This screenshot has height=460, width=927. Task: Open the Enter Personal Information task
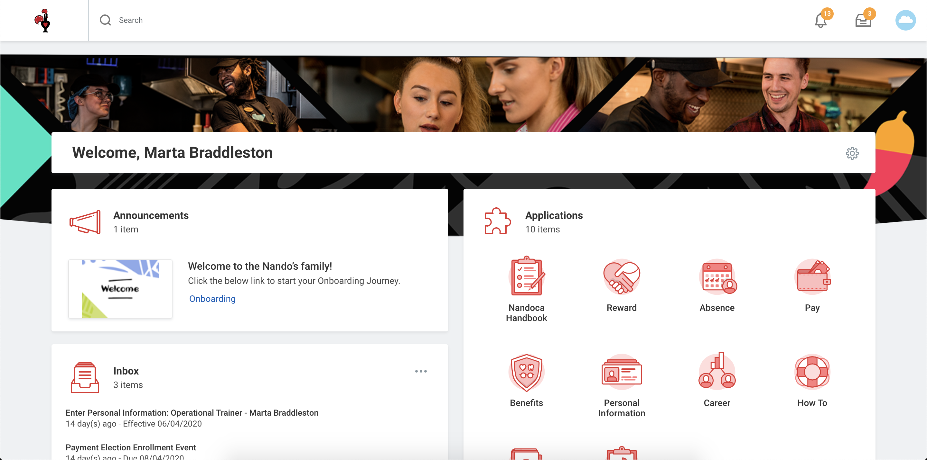(192, 412)
